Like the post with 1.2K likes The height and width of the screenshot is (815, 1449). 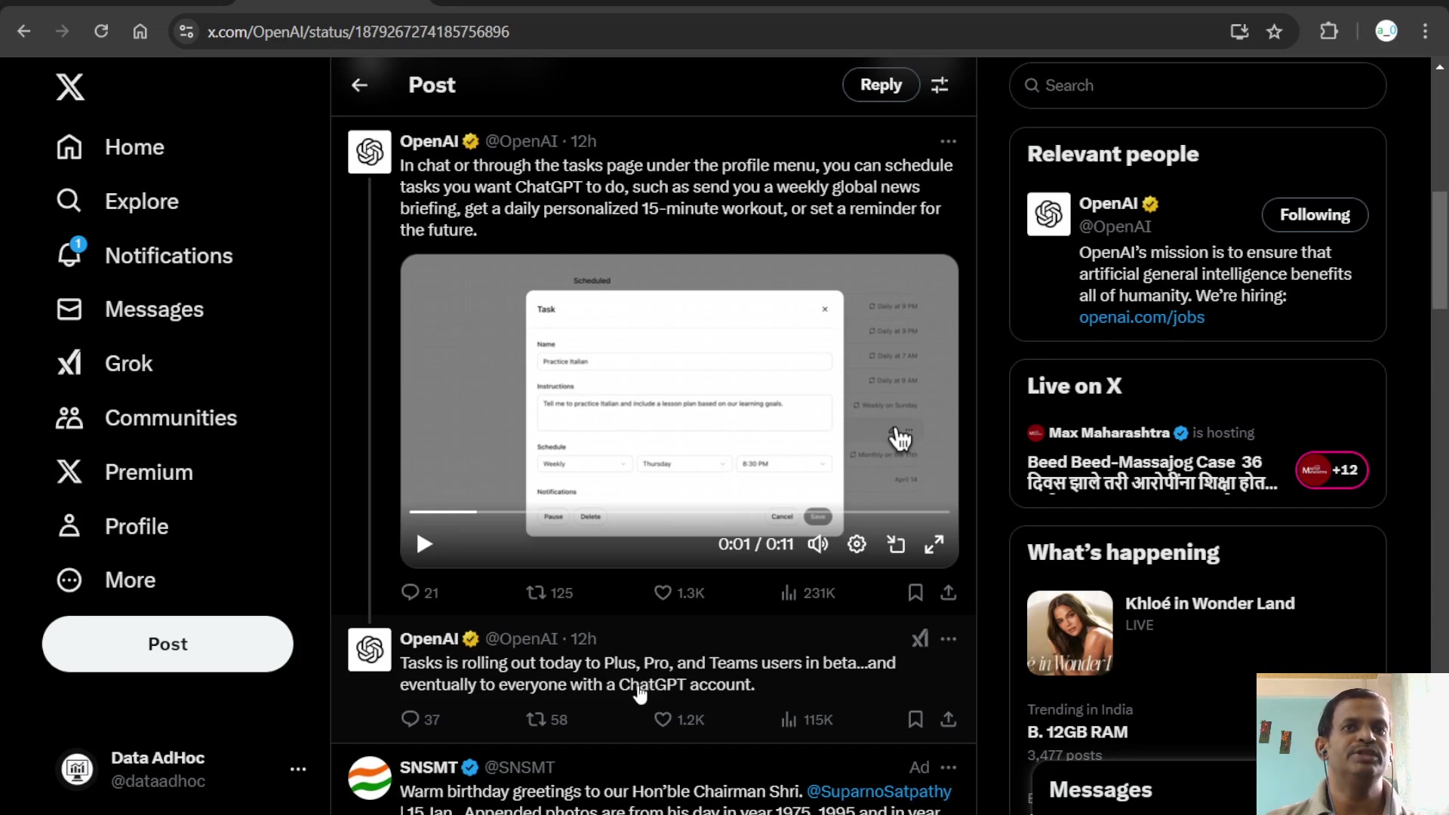point(679,720)
